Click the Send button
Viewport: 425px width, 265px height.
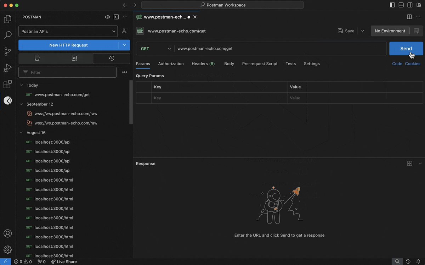406,48
